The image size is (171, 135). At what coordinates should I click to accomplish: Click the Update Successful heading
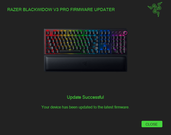click(x=85, y=97)
